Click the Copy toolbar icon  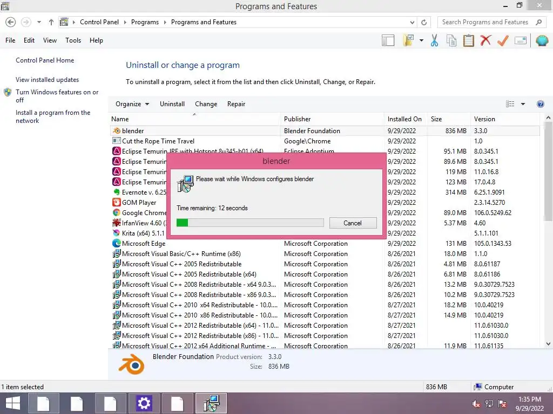click(451, 40)
